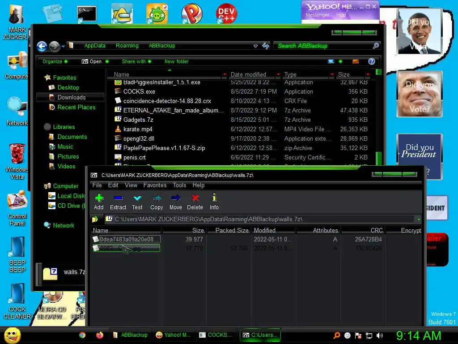
Task: Select 0dea7483a09a20e08 file in 7-Zip
Action: tap(127, 239)
